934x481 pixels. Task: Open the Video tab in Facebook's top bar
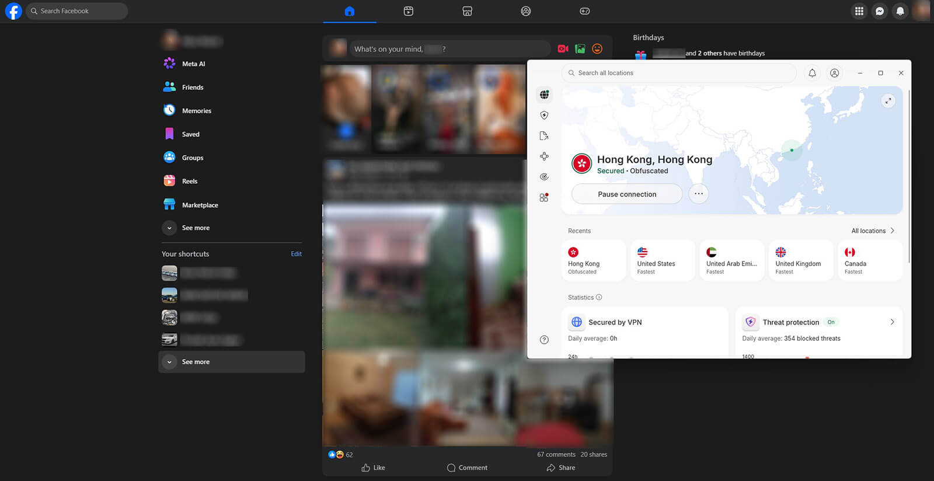tap(409, 11)
